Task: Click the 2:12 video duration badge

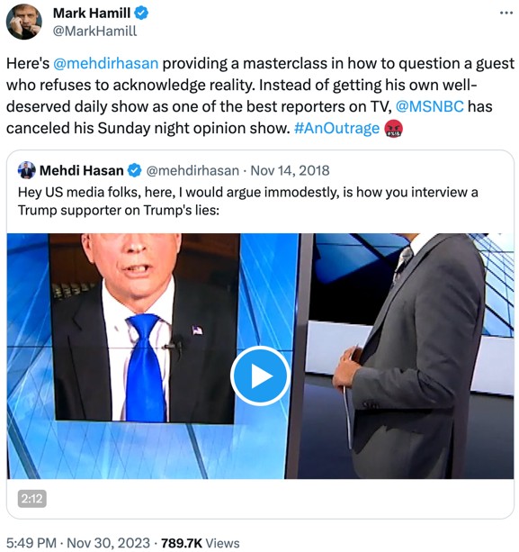Action: tap(32, 499)
